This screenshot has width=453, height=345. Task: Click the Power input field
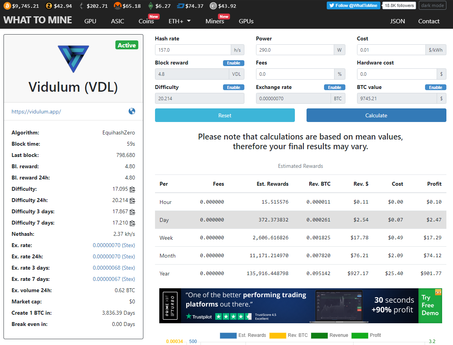[x=295, y=50]
